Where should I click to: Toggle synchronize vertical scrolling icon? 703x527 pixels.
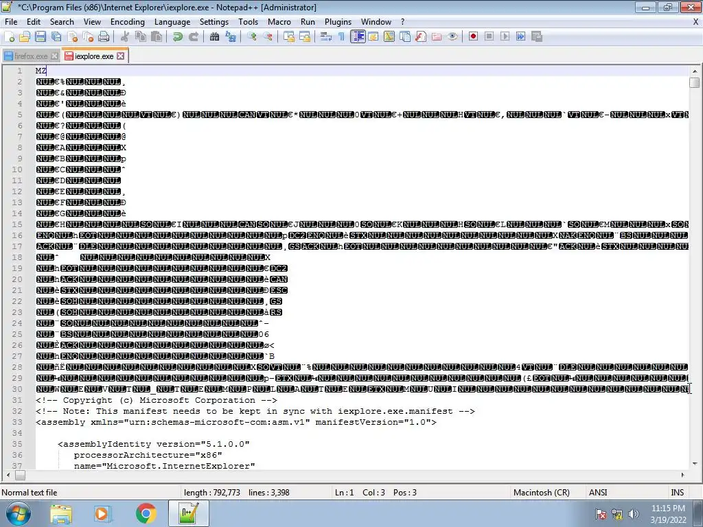pyautogui.click(x=289, y=37)
